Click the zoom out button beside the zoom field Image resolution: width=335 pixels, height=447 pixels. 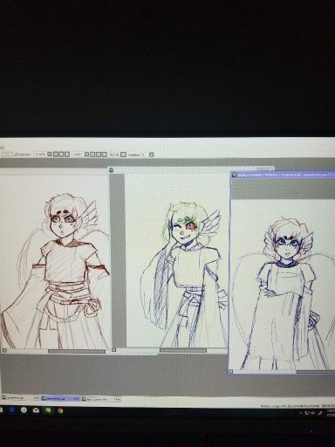pos(55,155)
